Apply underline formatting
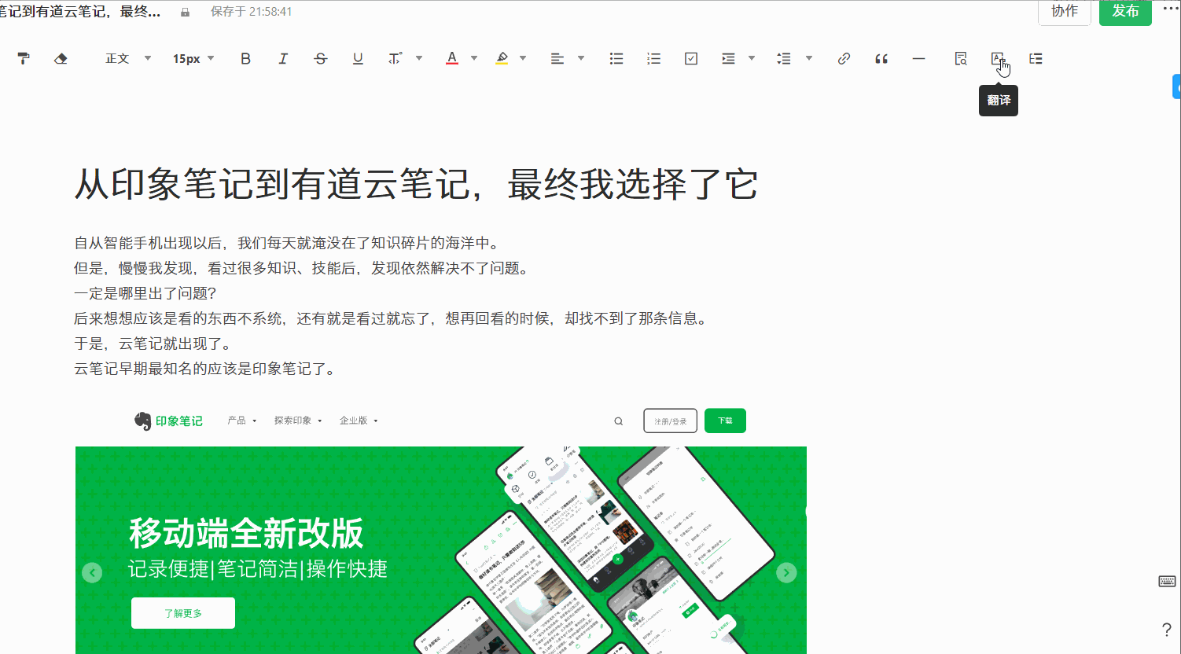1181x654 pixels. tap(358, 58)
